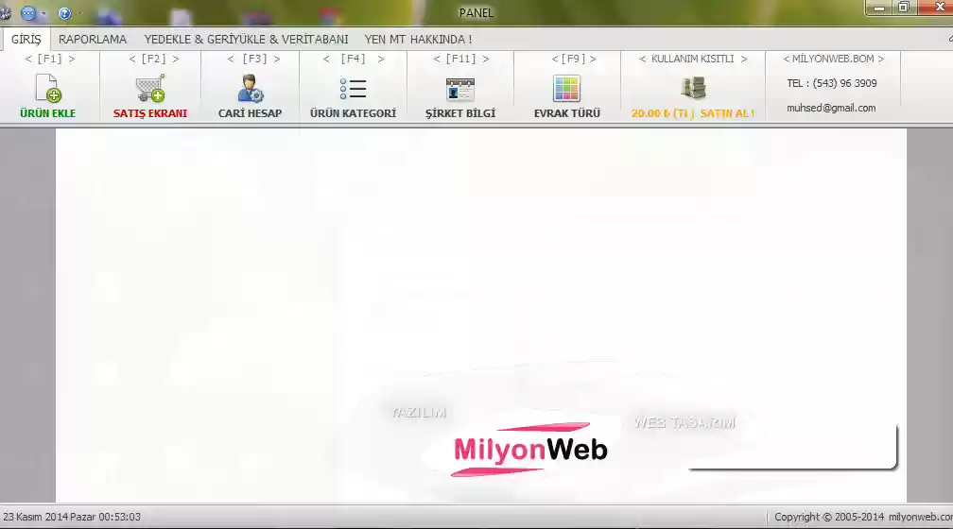
Task: Open the Ürün Ekle add-product icon
Action: point(47,89)
